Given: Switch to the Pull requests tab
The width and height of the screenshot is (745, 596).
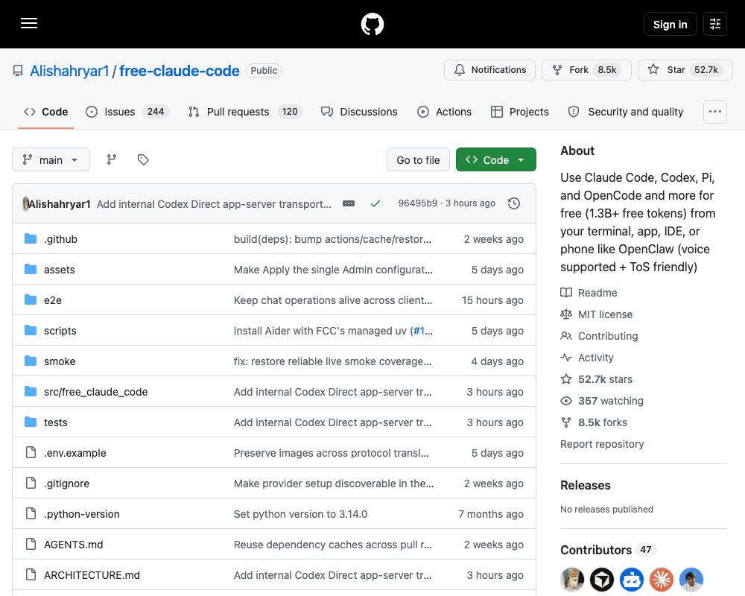Looking at the screenshot, I should coord(244,112).
